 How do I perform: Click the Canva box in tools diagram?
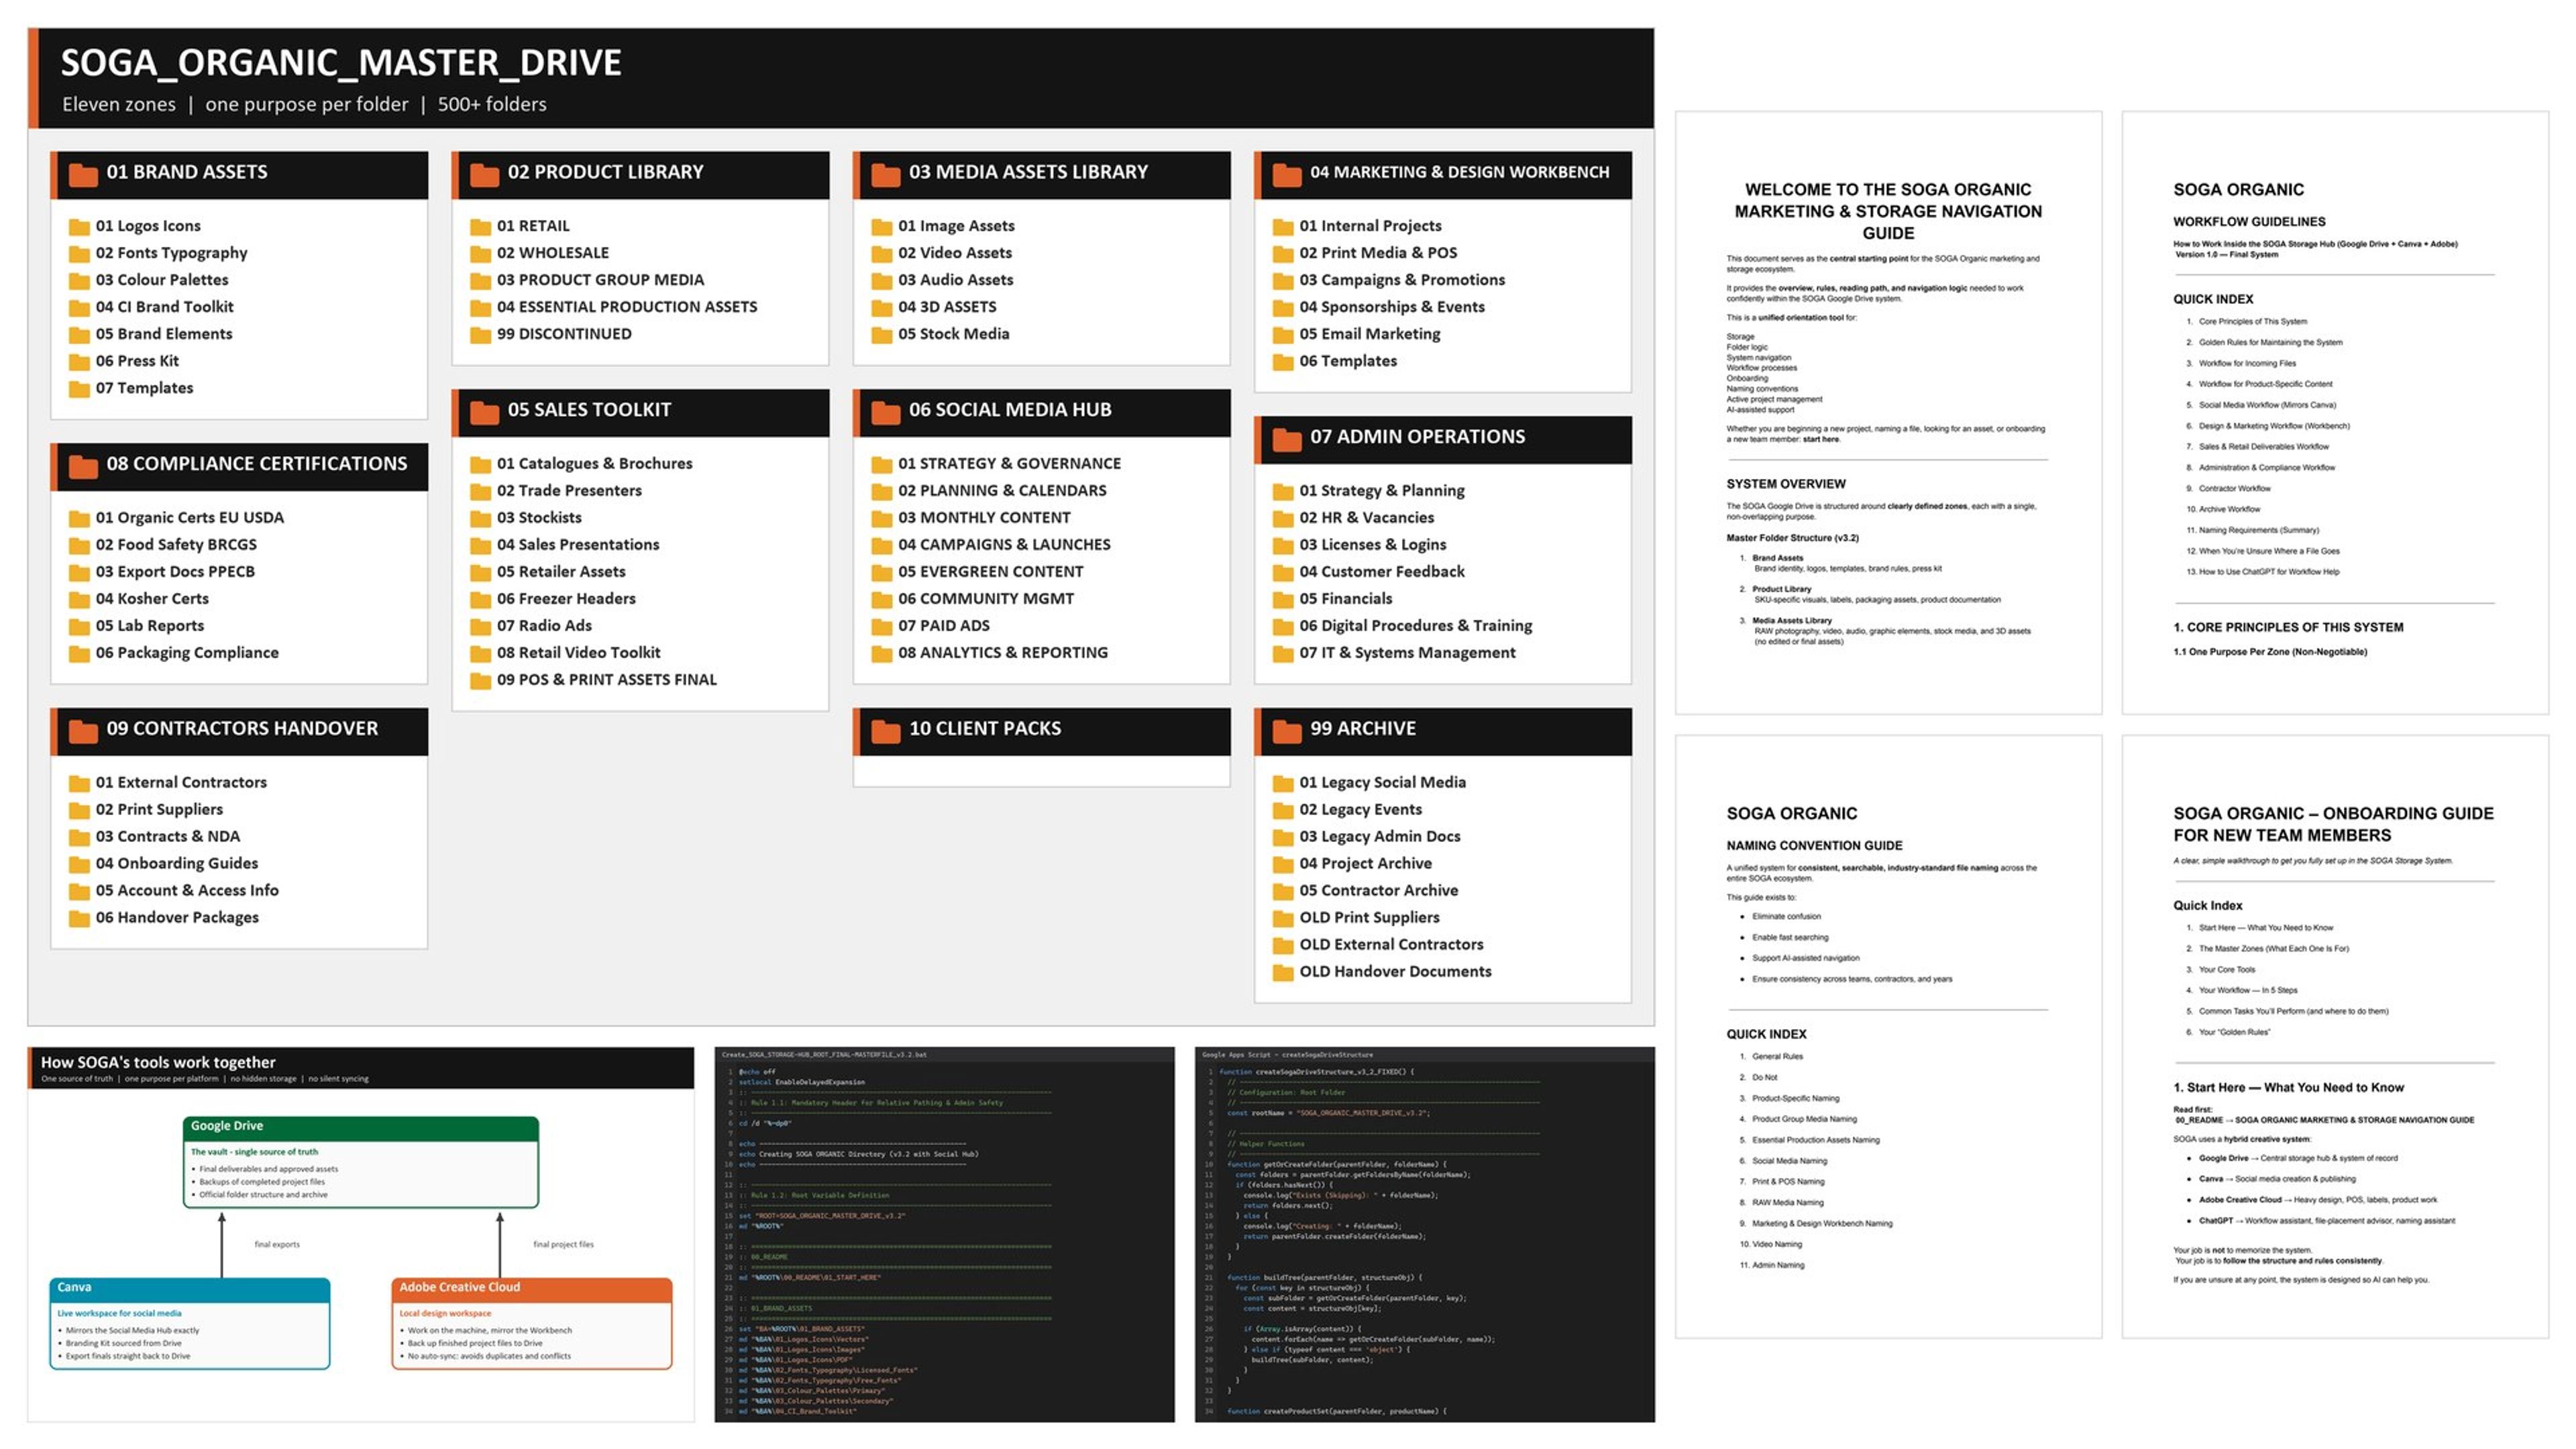[190, 1323]
